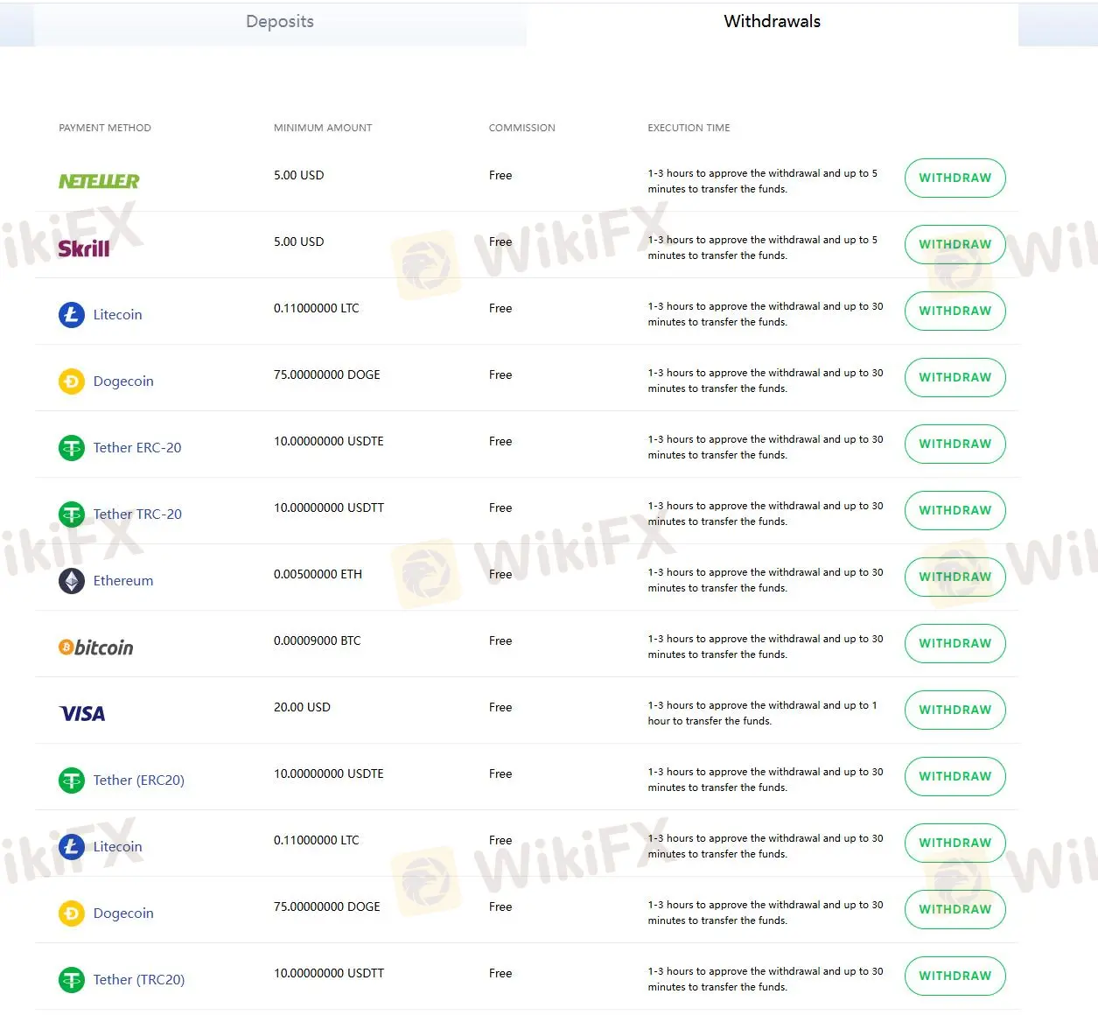1098x1022 pixels.
Task: Click WITHDRAW for Tether ERC-20
Action: (x=955, y=444)
